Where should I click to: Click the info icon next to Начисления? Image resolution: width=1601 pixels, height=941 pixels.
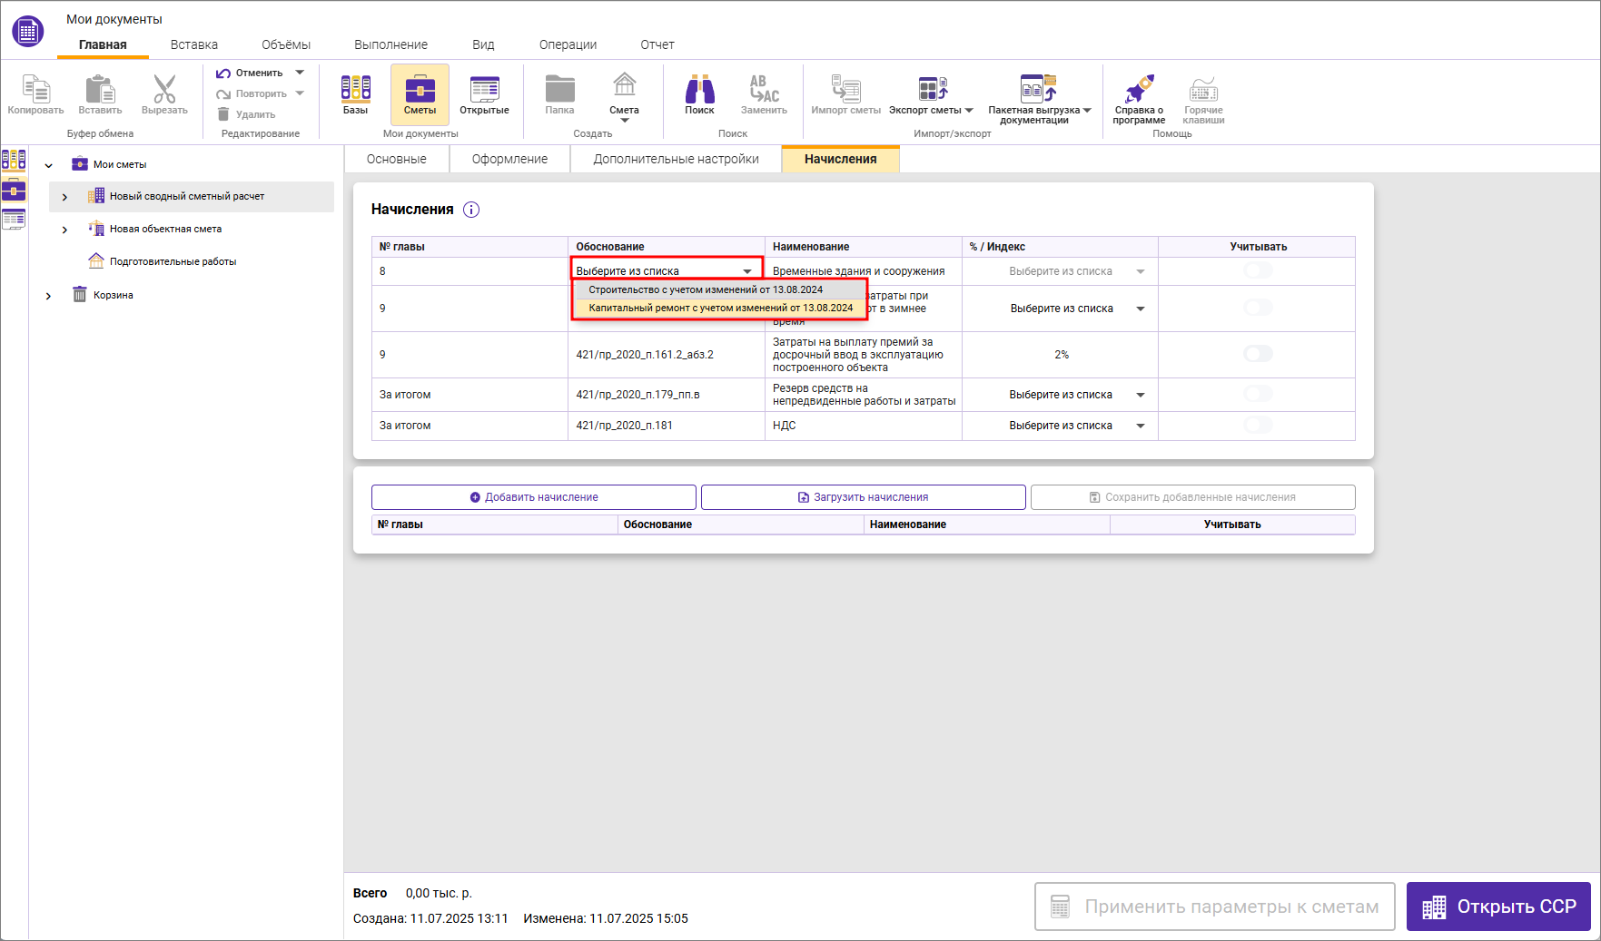tap(471, 210)
